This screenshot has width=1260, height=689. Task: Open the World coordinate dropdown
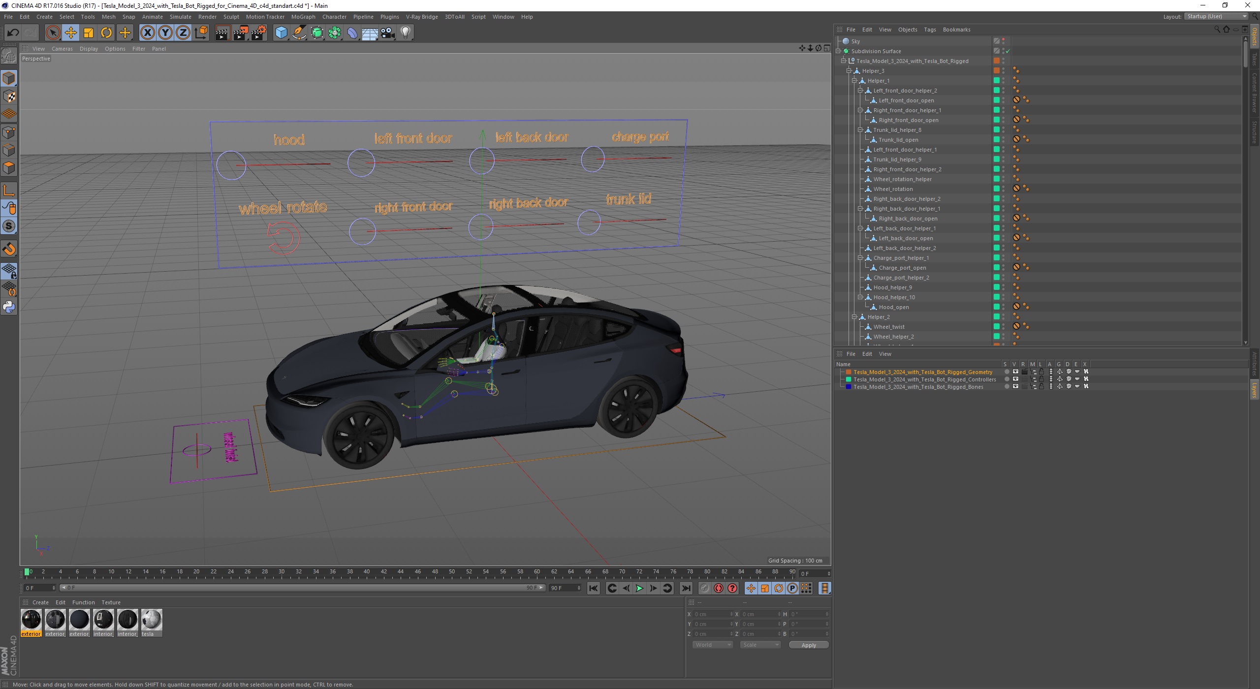tap(713, 645)
